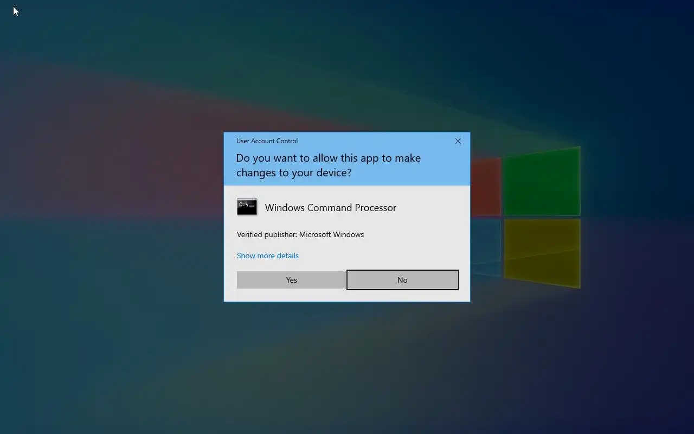Select the 'Windows Command Processor' app name
This screenshot has height=434, width=694.
331,207
